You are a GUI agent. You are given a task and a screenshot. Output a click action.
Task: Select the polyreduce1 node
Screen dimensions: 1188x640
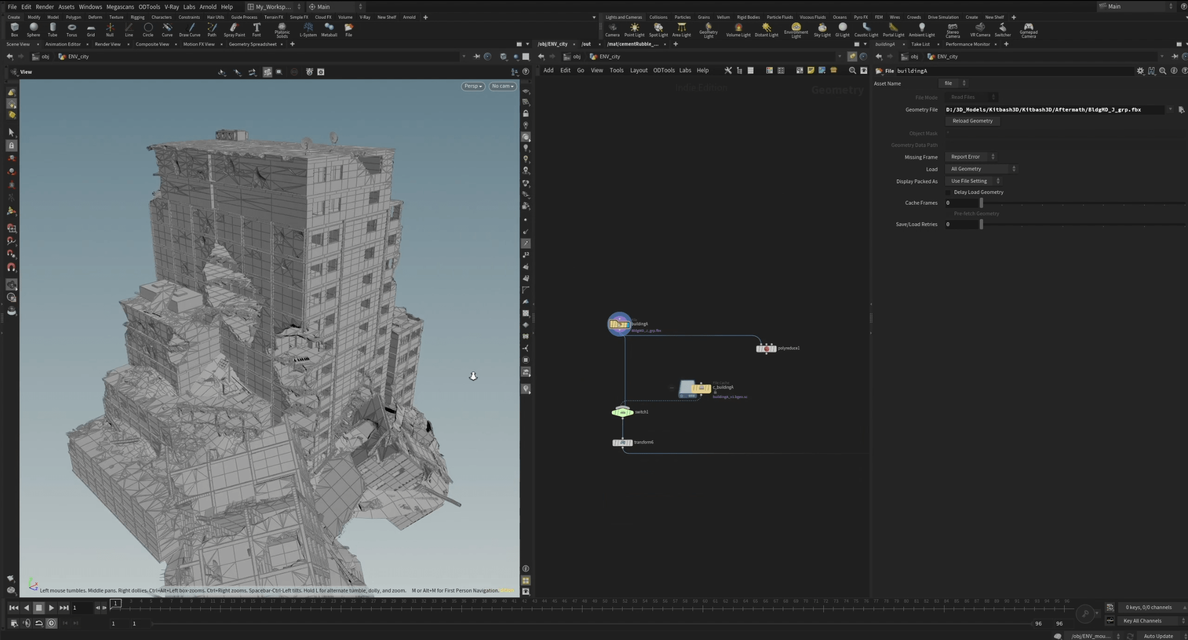(x=766, y=349)
